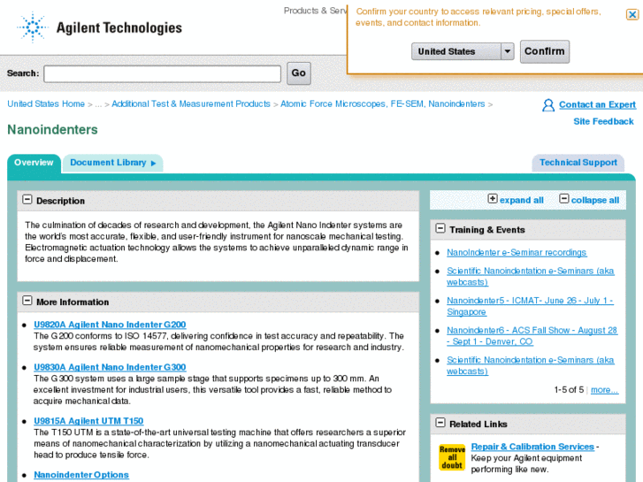The image size is (643, 482).
Task: Open Repair & Calibration Services link
Action: 532,448
